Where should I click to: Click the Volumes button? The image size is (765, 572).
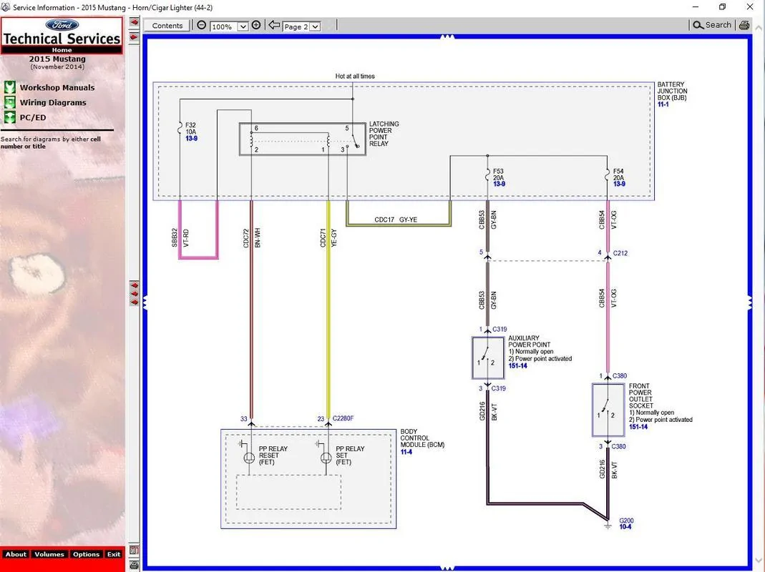click(49, 554)
